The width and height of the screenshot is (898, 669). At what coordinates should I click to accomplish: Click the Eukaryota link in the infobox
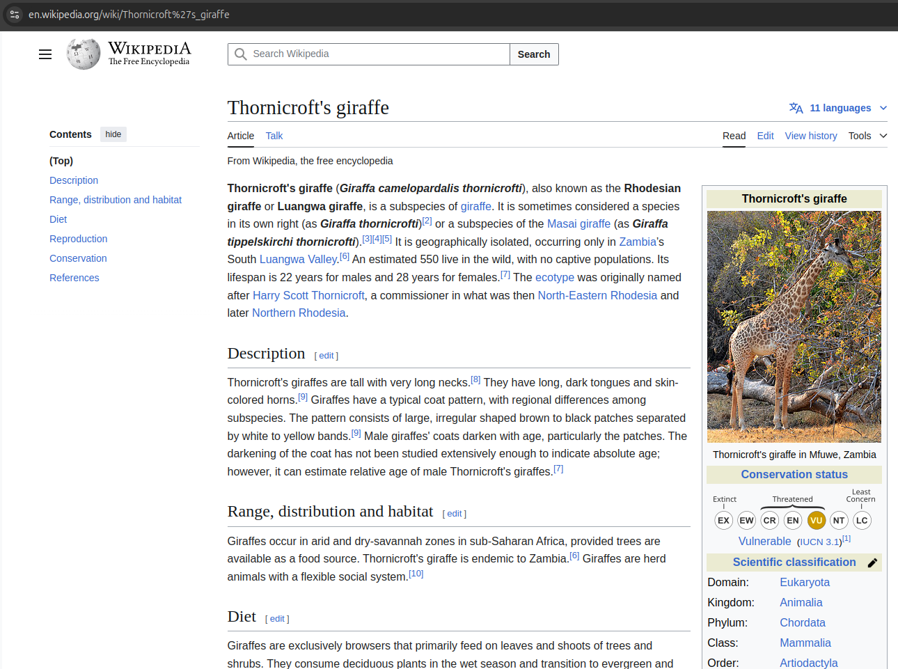(804, 582)
